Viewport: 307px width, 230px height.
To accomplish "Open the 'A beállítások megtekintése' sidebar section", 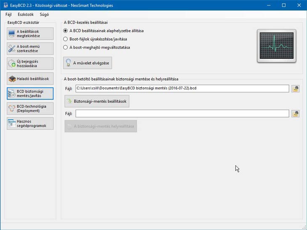I will (x=30, y=34).
